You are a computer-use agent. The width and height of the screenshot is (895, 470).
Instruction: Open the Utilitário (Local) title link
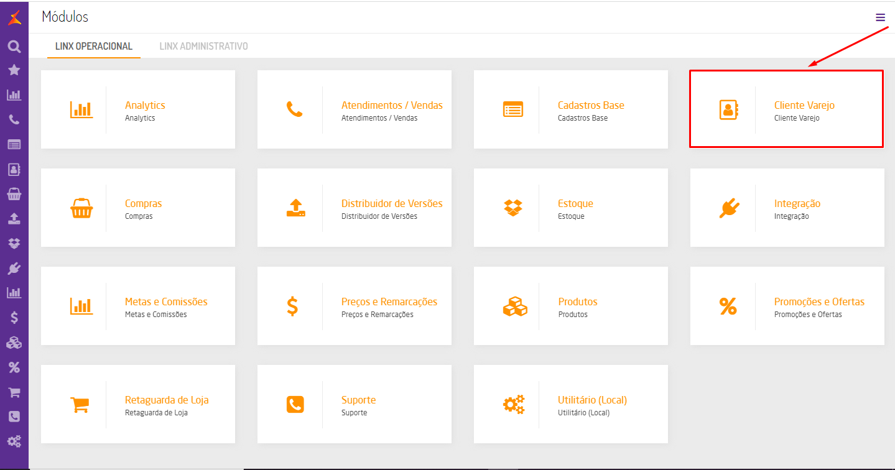point(592,400)
